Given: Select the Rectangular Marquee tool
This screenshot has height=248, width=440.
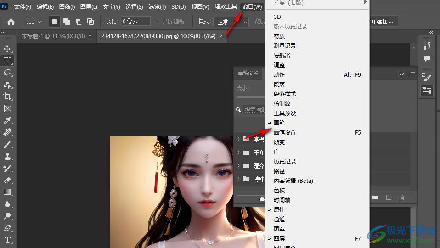Looking at the screenshot, I should pyautogui.click(x=7, y=61).
